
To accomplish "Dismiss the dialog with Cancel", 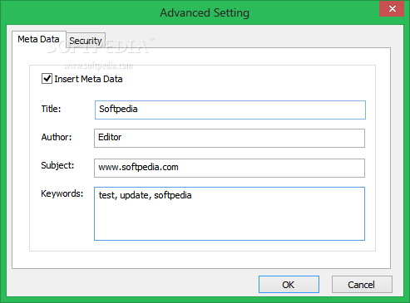I will click(362, 284).
